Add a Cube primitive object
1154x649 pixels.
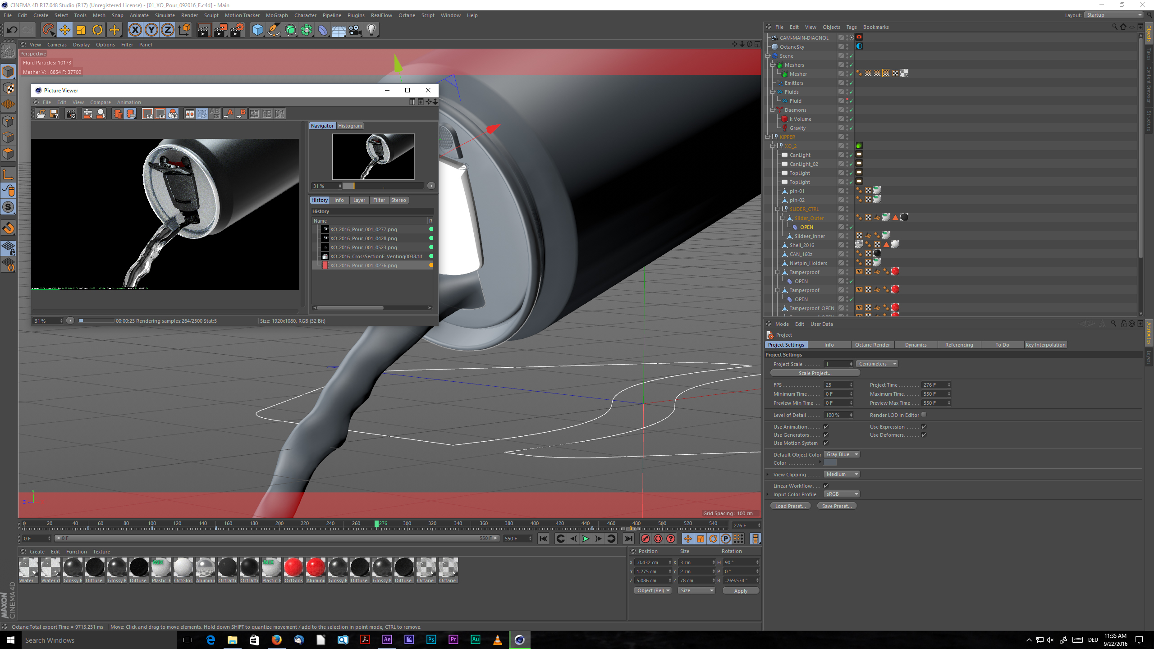click(257, 30)
